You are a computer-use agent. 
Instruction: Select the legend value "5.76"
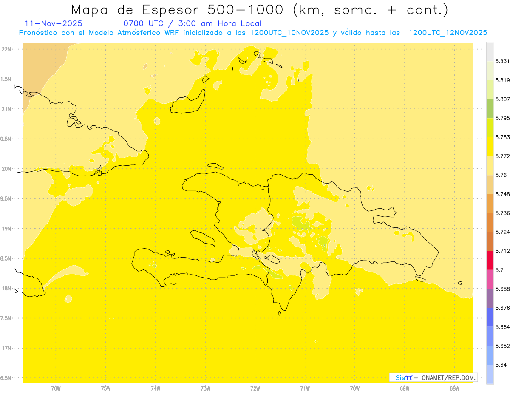tap(501, 175)
